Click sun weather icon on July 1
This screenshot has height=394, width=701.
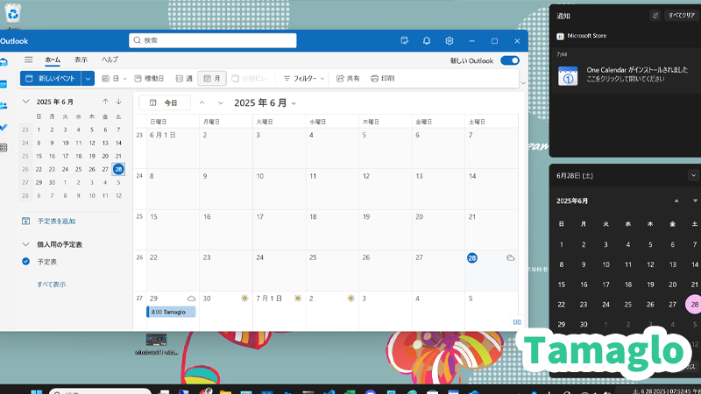[x=298, y=299]
